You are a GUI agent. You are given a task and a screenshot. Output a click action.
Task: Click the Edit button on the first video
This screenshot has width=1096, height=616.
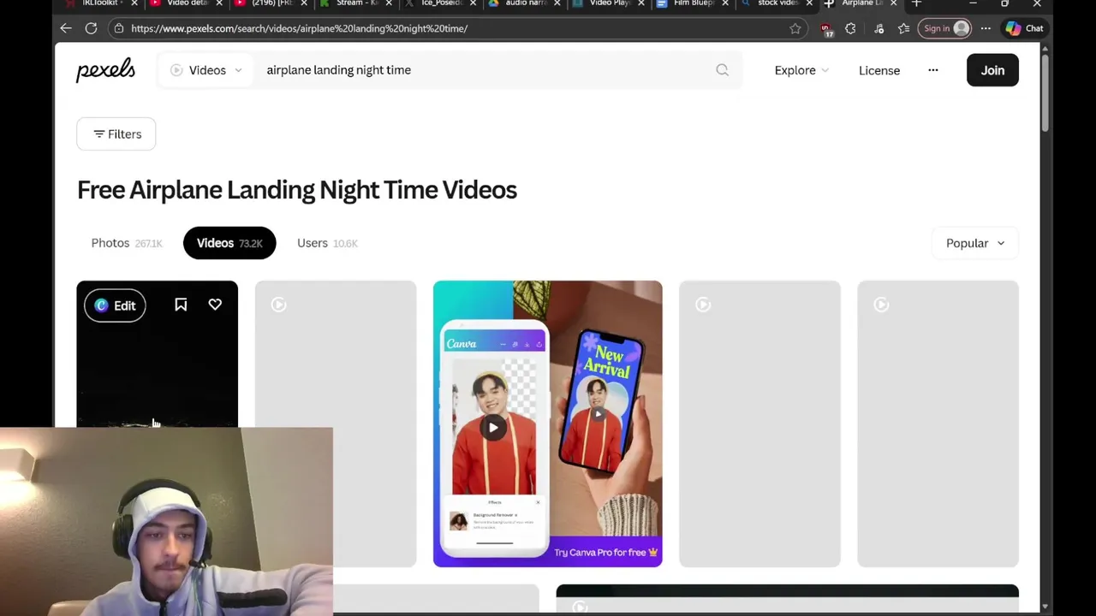115,305
